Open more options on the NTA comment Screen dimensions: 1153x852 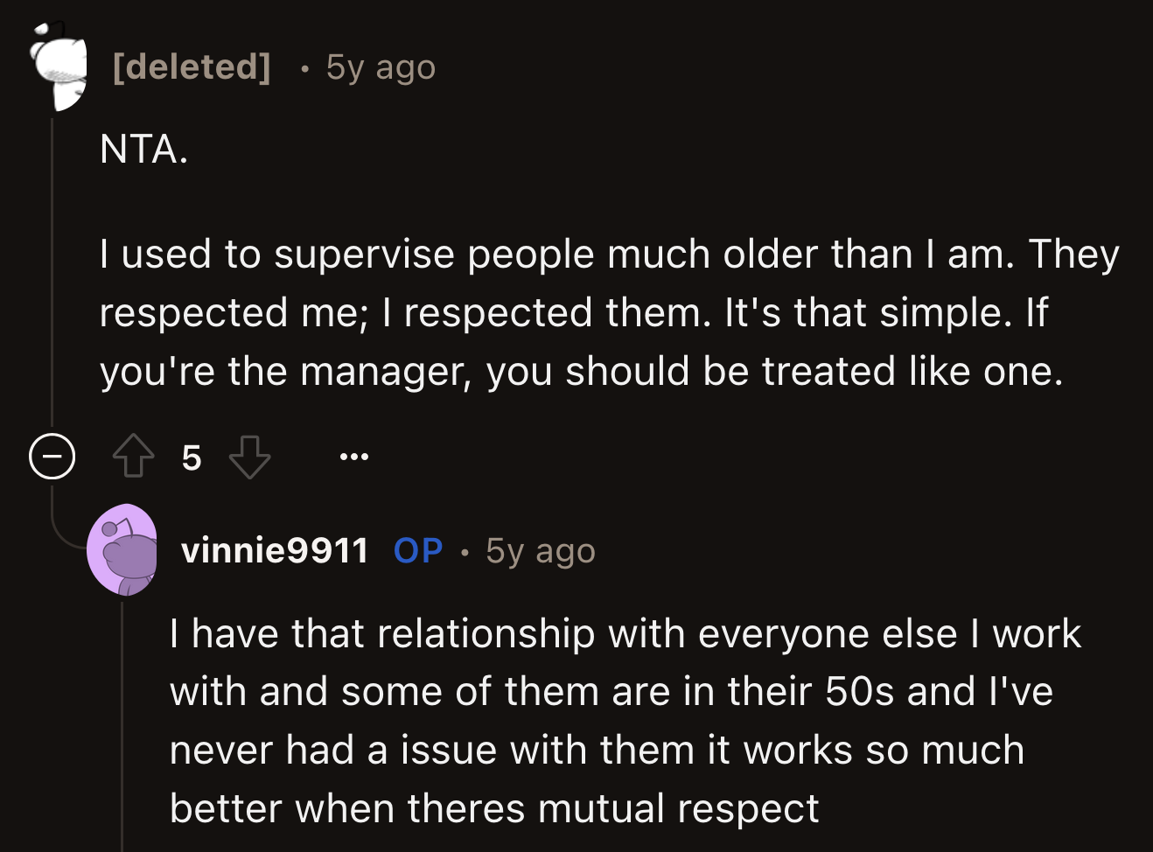point(353,455)
